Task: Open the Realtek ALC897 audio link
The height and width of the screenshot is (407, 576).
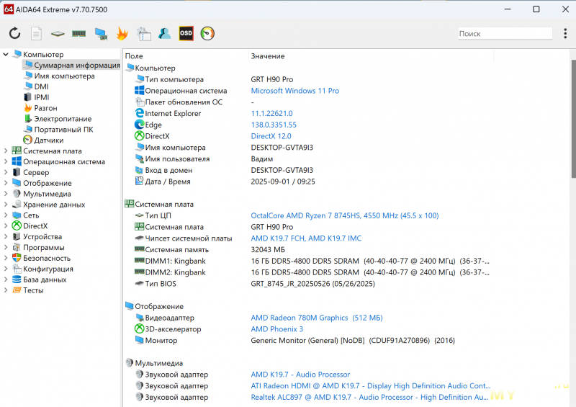Action: tap(369, 397)
